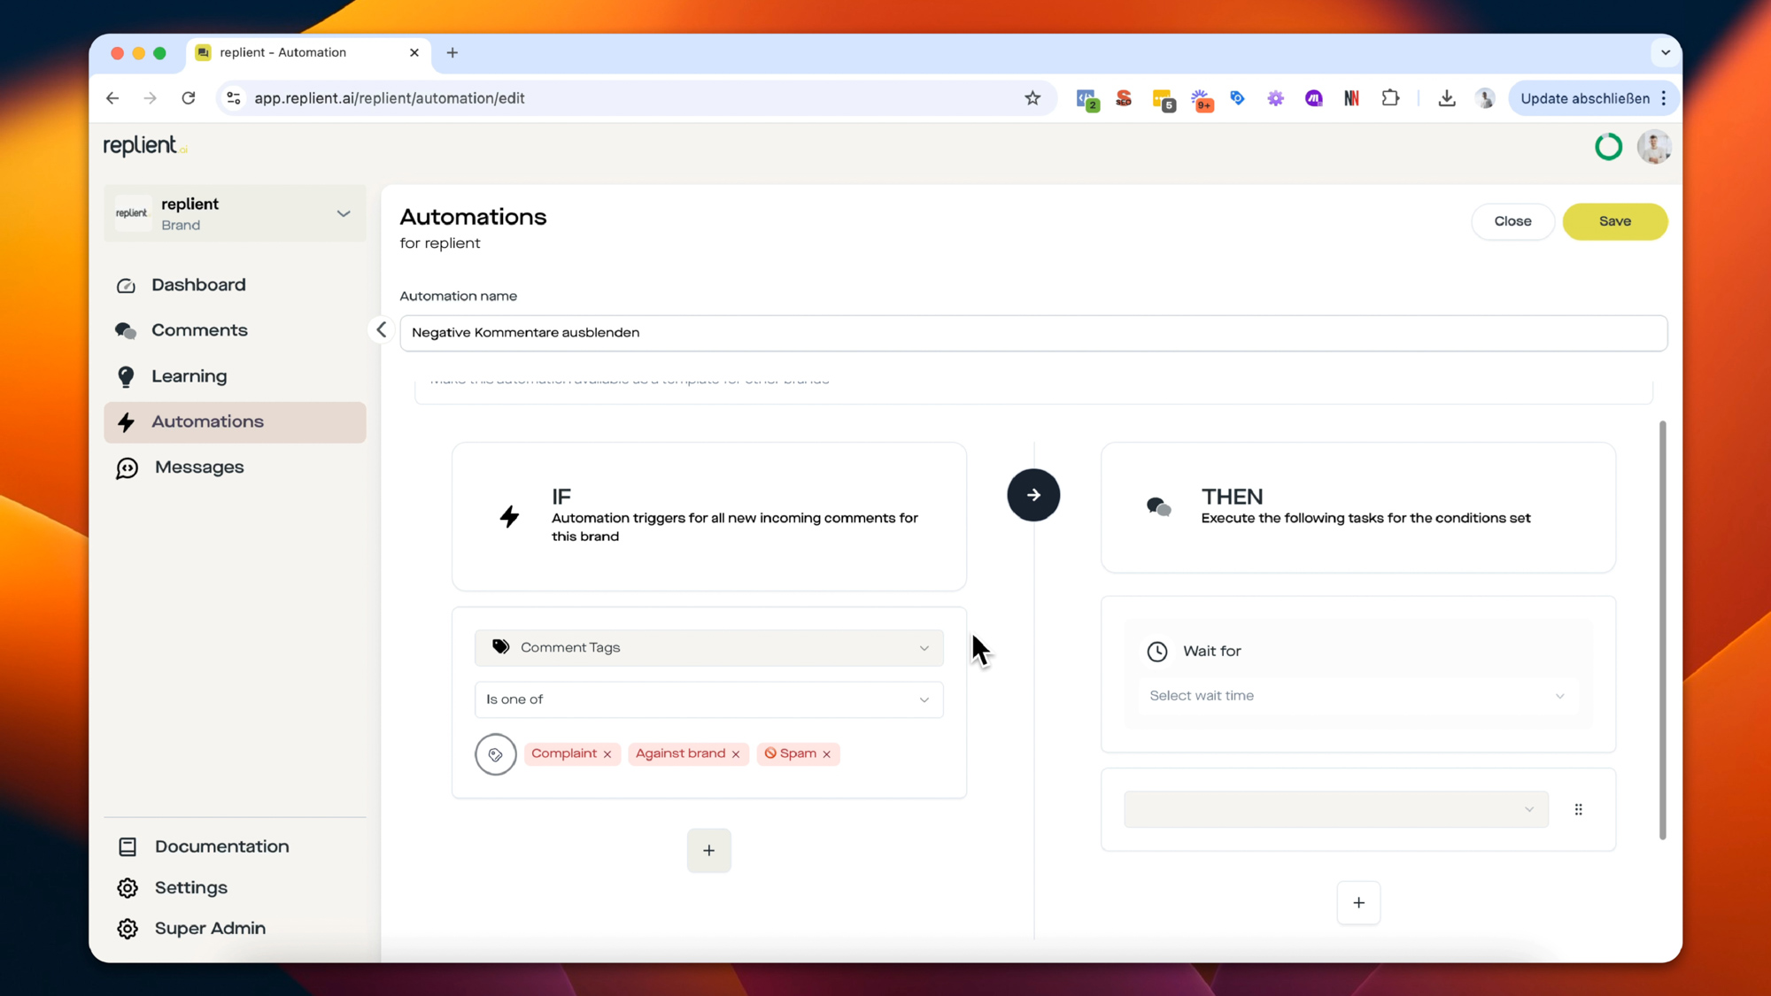Remove the Complaint tag

(x=607, y=754)
